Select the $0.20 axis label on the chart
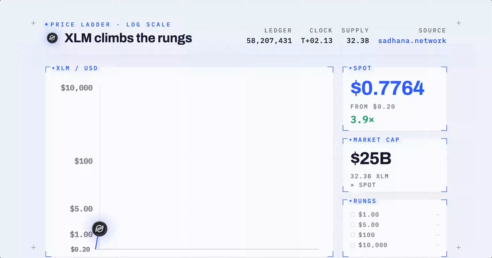 (80, 249)
